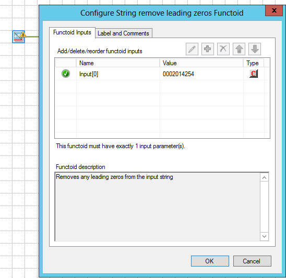This screenshot has width=286, height=278.
Task: Click the description scrollbar down arrow
Action: (264, 236)
